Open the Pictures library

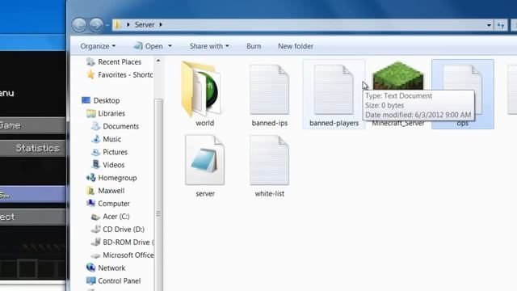tap(109, 152)
